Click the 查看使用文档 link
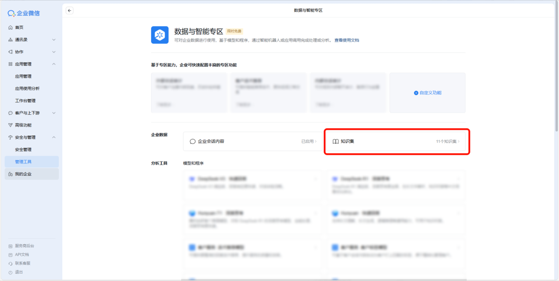The image size is (559, 281). (346, 40)
